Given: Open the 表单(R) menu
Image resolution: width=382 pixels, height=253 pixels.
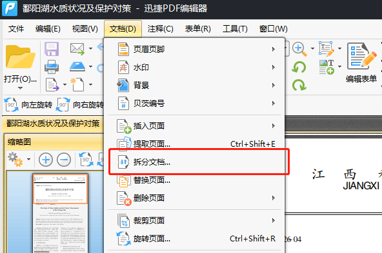Looking at the screenshot, I should (x=198, y=29).
